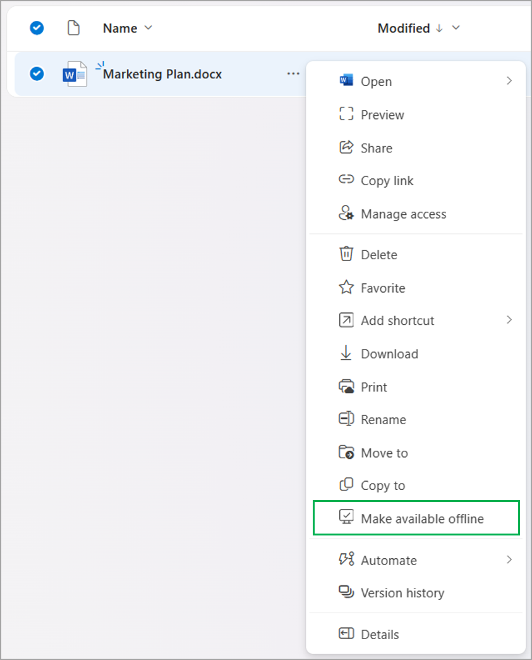Click the Copy to pages icon
This screenshot has height=660, width=532.
(x=346, y=484)
